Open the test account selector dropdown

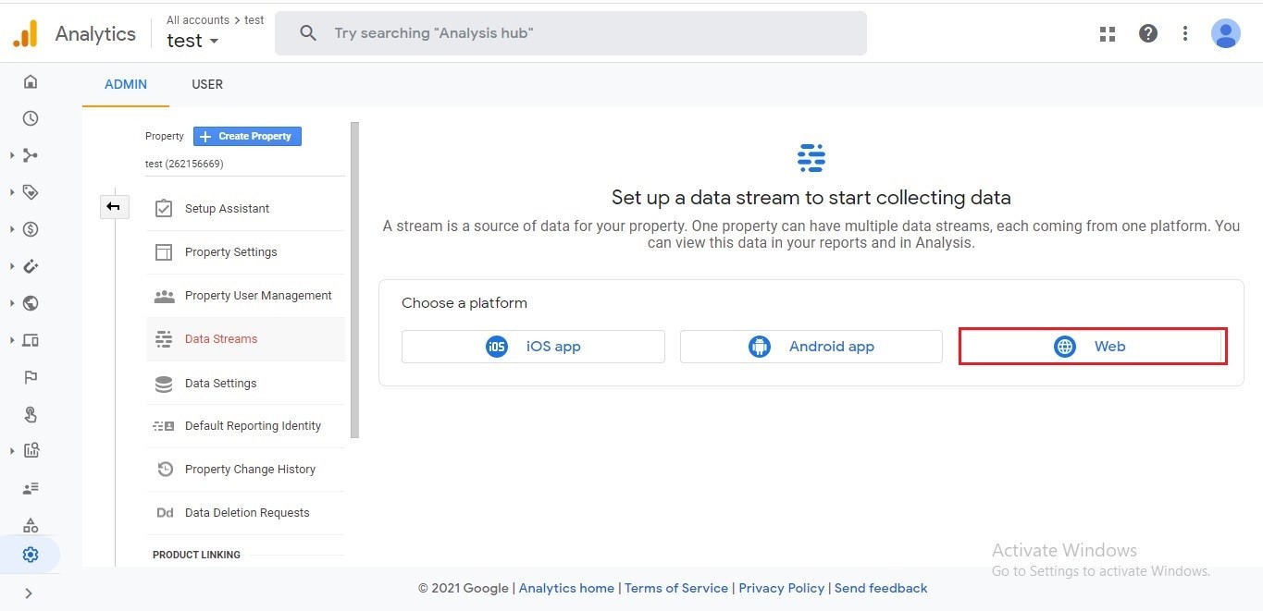pos(192,42)
